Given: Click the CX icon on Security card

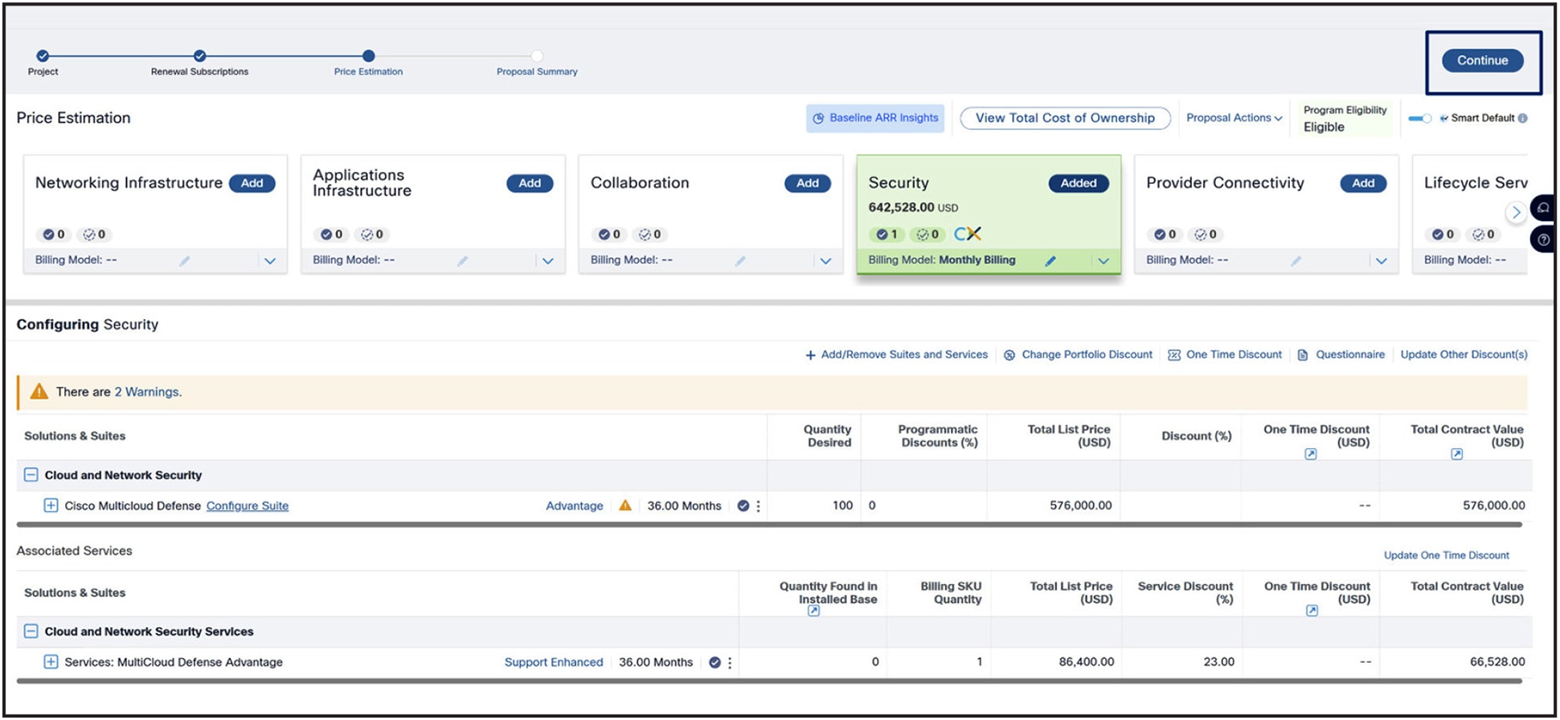Looking at the screenshot, I should (x=968, y=234).
